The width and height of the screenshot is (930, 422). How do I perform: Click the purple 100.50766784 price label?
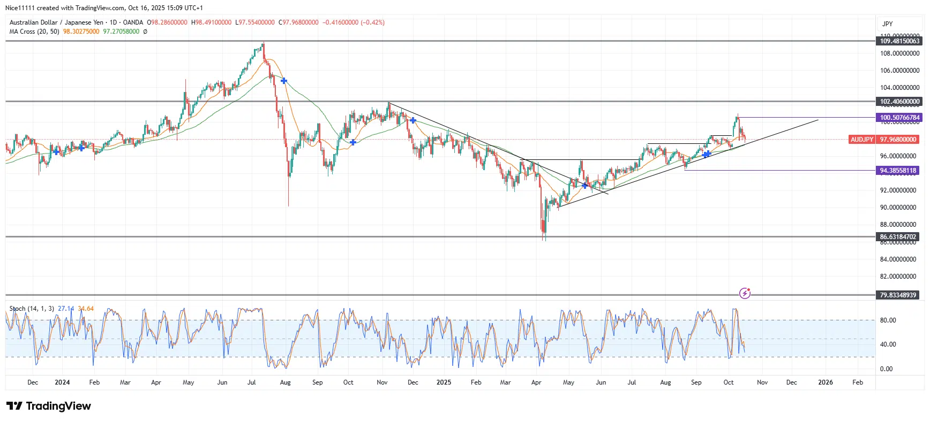tap(899, 118)
